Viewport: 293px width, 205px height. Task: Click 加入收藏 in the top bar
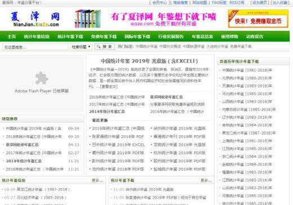(x=280, y=3)
